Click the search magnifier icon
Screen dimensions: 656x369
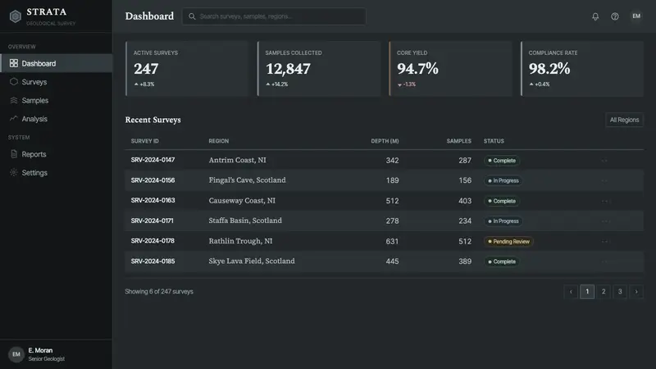192,16
